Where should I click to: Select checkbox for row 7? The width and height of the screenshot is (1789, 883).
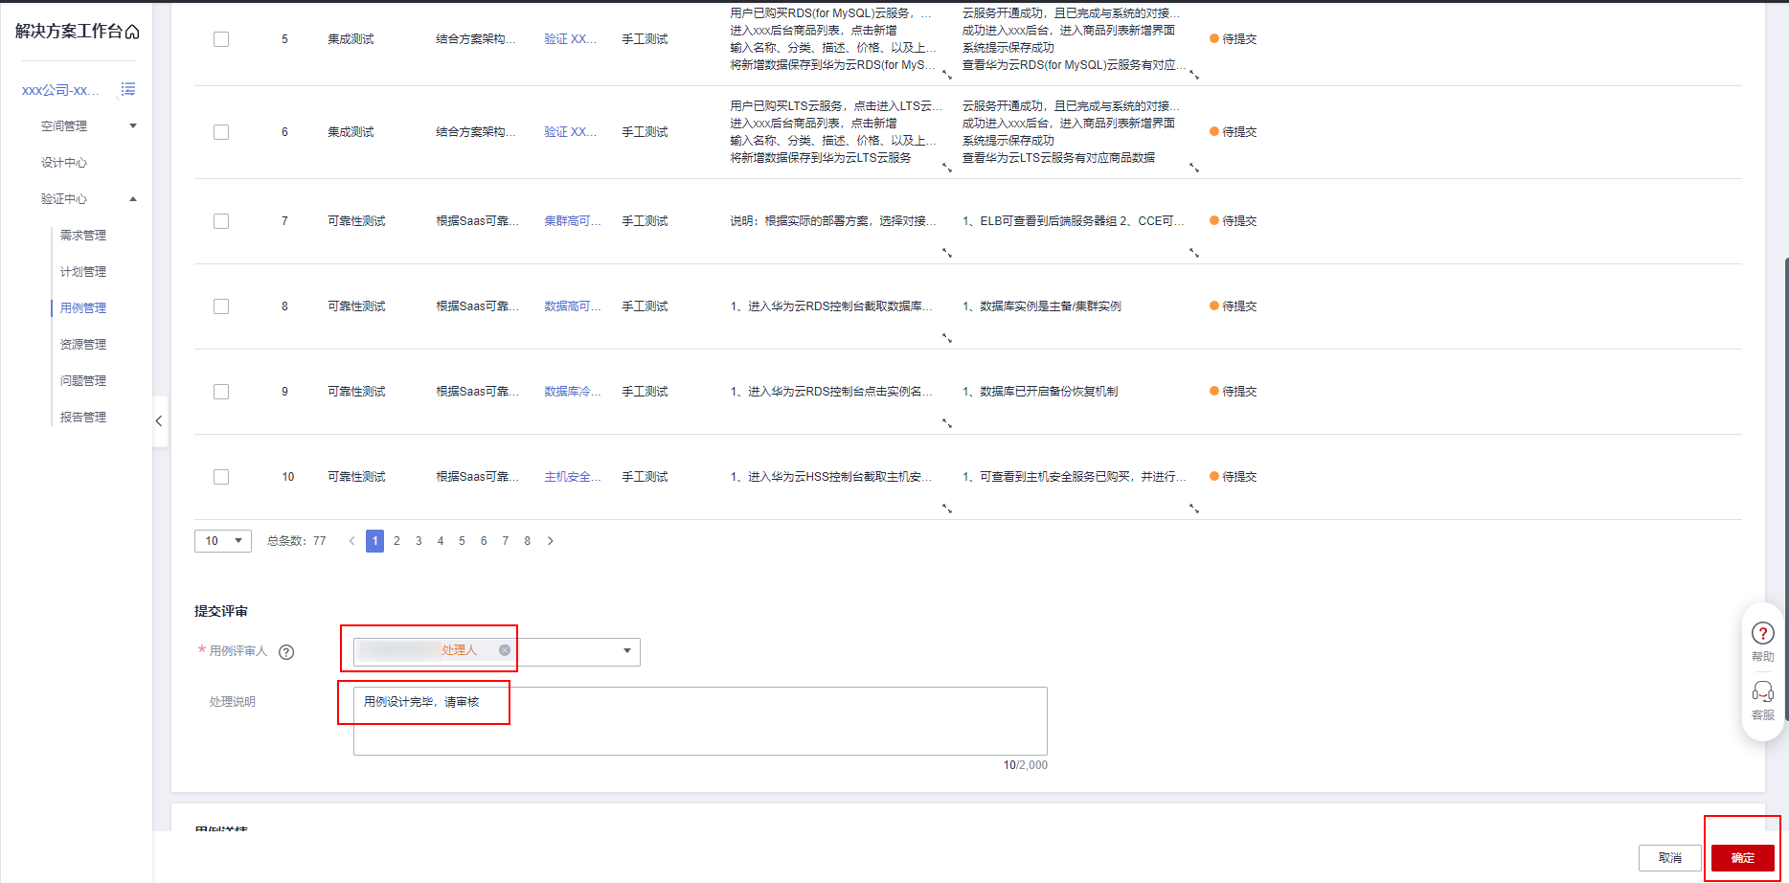coord(221,221)
